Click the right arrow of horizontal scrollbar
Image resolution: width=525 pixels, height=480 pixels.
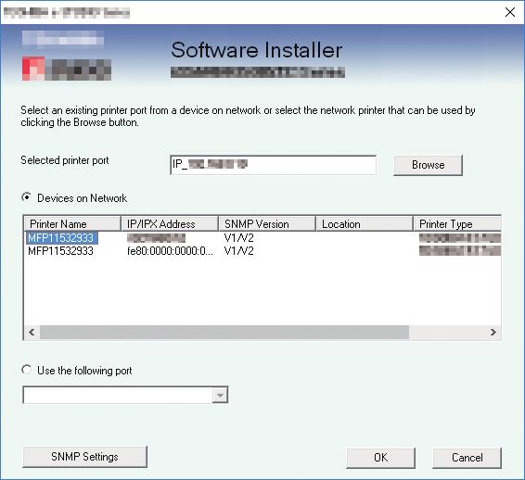pos(493,332)
